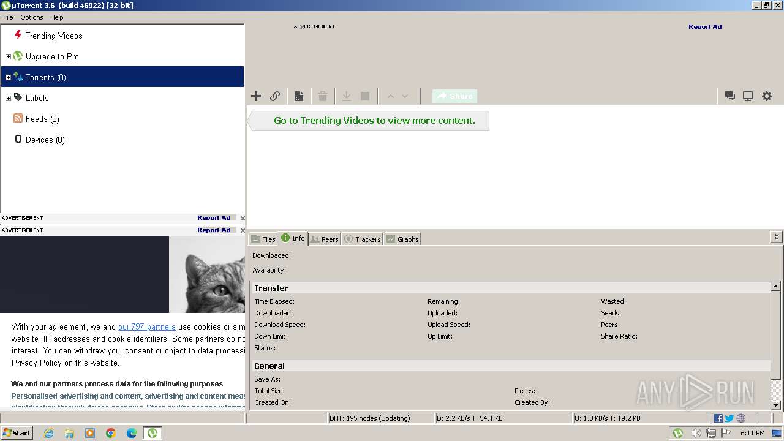Select Devices (0) in sidebar
Viewport: 784px width, 441px height.
(x=45, y=140)
